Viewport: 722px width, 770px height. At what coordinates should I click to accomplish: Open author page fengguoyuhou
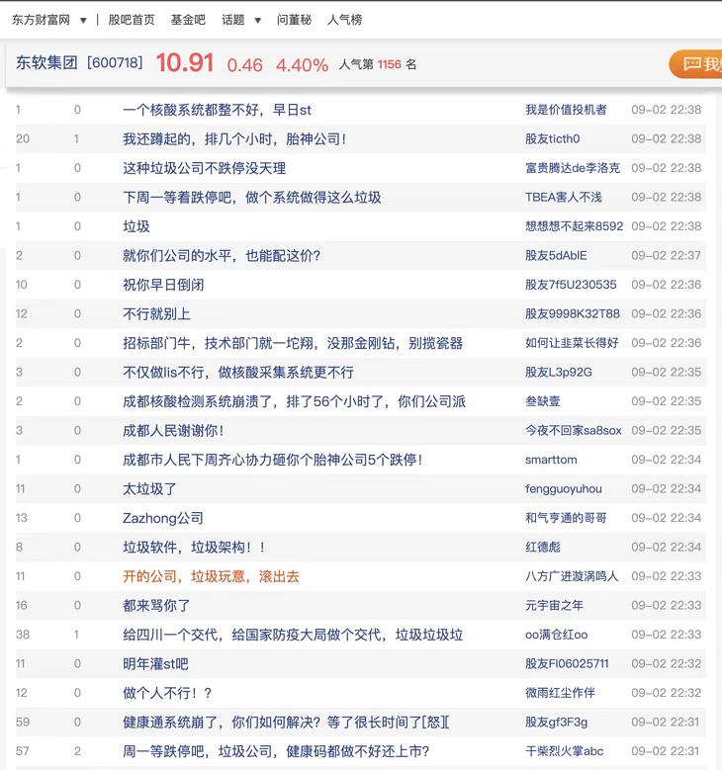(x=563, y=488)
